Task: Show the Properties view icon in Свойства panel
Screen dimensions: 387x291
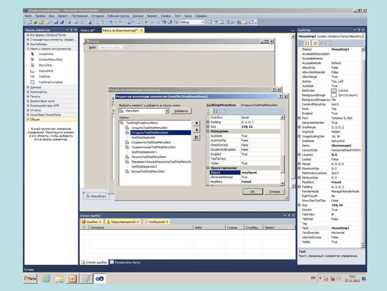Action: pos(315,43)
